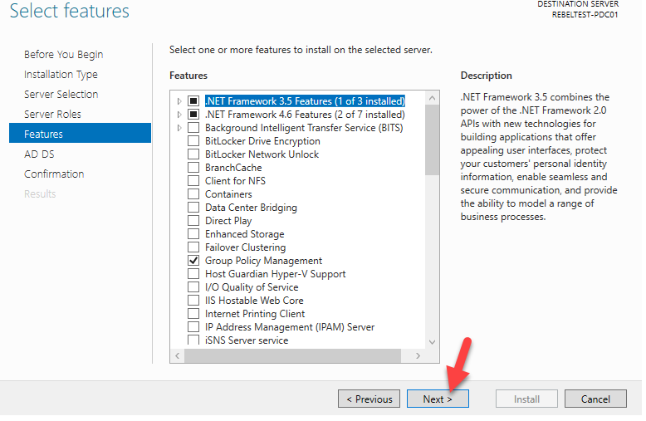Cancel the feature wizard
This screenshot has width=646, height=421.
pyautogui.click(x=595, y=399)
